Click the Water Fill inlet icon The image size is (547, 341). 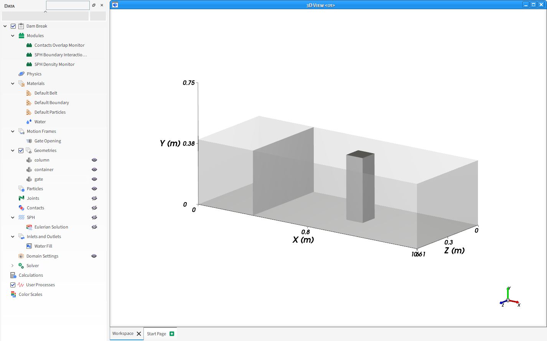pos(29,246)
